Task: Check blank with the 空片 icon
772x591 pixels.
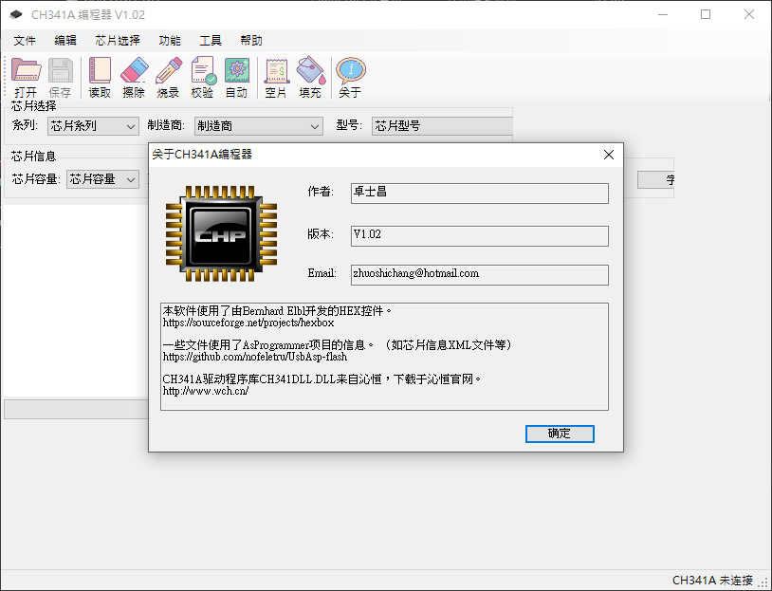Action: coord(276,78)
